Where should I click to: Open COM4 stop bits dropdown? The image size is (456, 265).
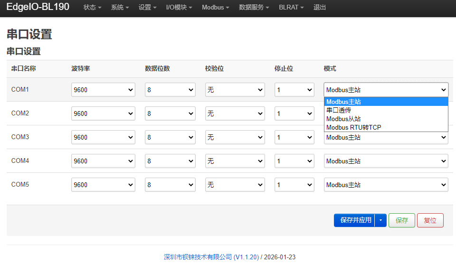tap(294, 161)
